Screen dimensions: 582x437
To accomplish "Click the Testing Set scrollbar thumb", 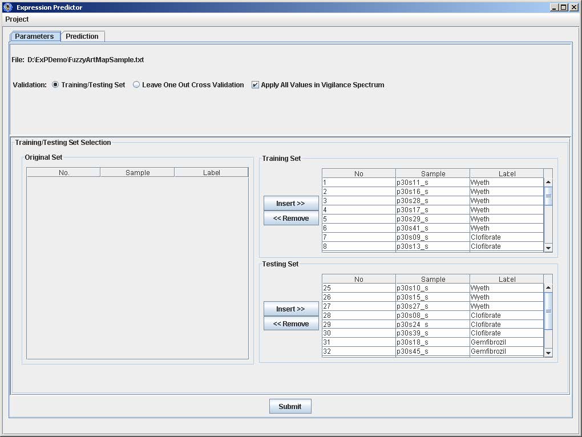I will pos(548,311).
